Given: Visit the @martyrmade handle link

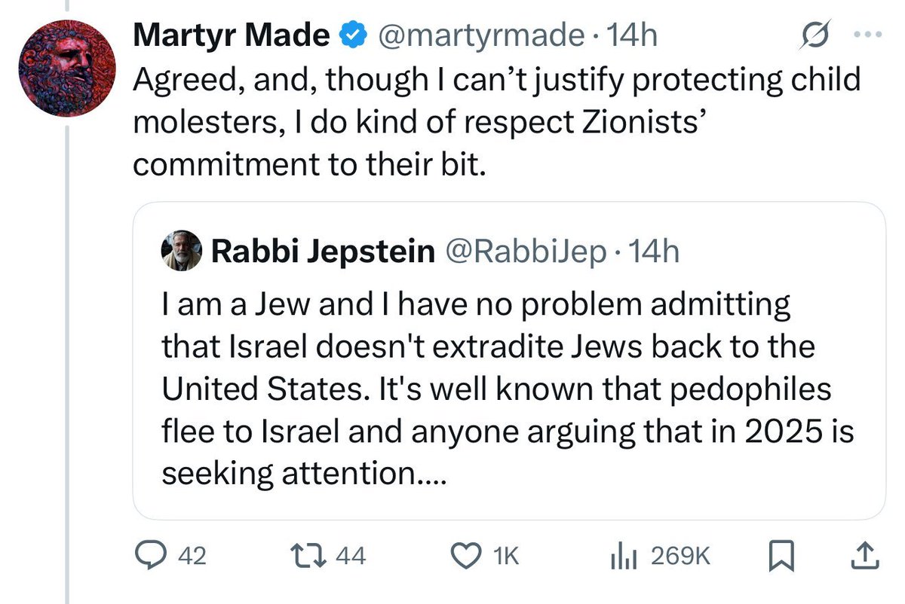Looking at the screenshot, I should coord(479,36).
